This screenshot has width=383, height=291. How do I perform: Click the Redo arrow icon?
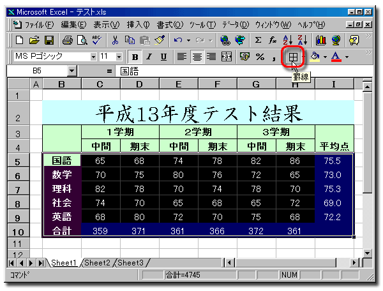(x=200, y=40)
